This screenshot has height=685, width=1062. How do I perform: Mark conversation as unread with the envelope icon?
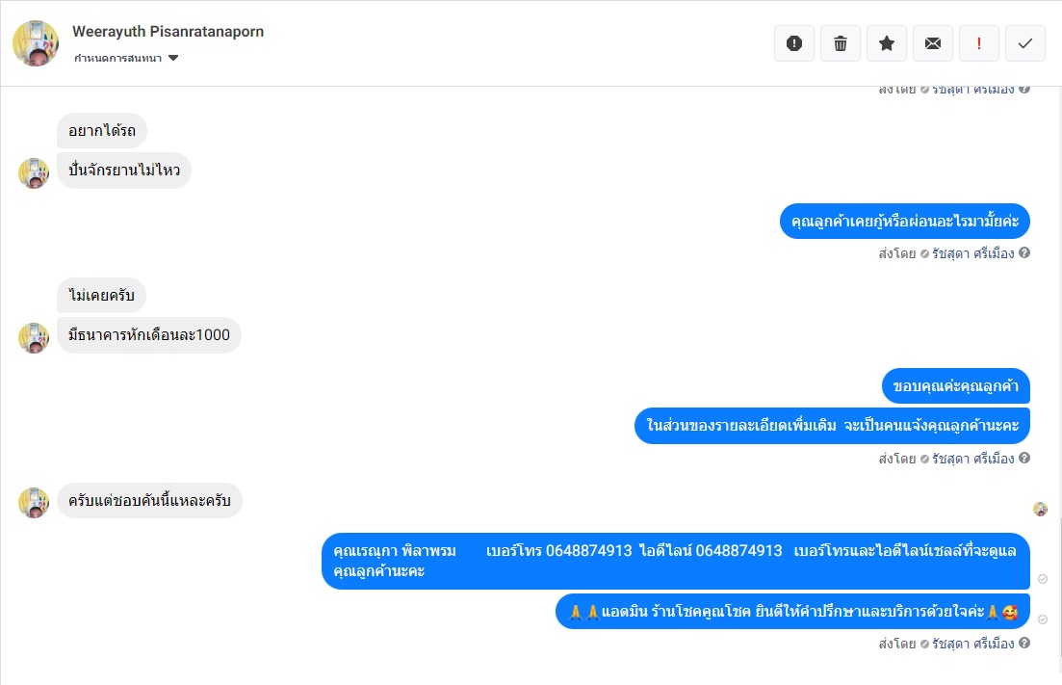pos(933,44)
